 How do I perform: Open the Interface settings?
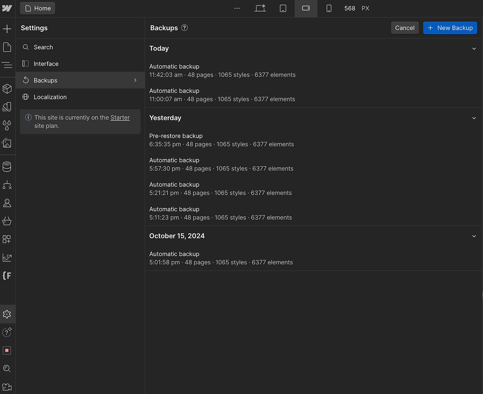(x=80, y=64)
